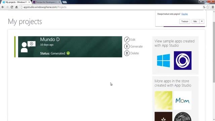Close the Preview for Developers tab
Image resolution: width=215 pixels, height=121 pixels.
click(x=59, y=2)
